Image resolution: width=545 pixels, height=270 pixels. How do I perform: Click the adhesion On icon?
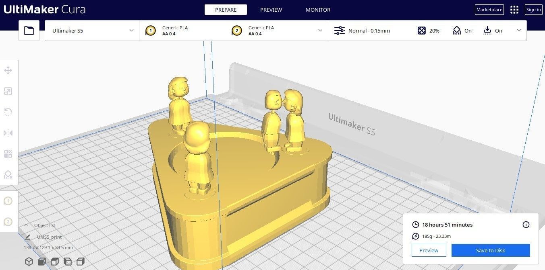pyautogui.click(x=487, y=31)
